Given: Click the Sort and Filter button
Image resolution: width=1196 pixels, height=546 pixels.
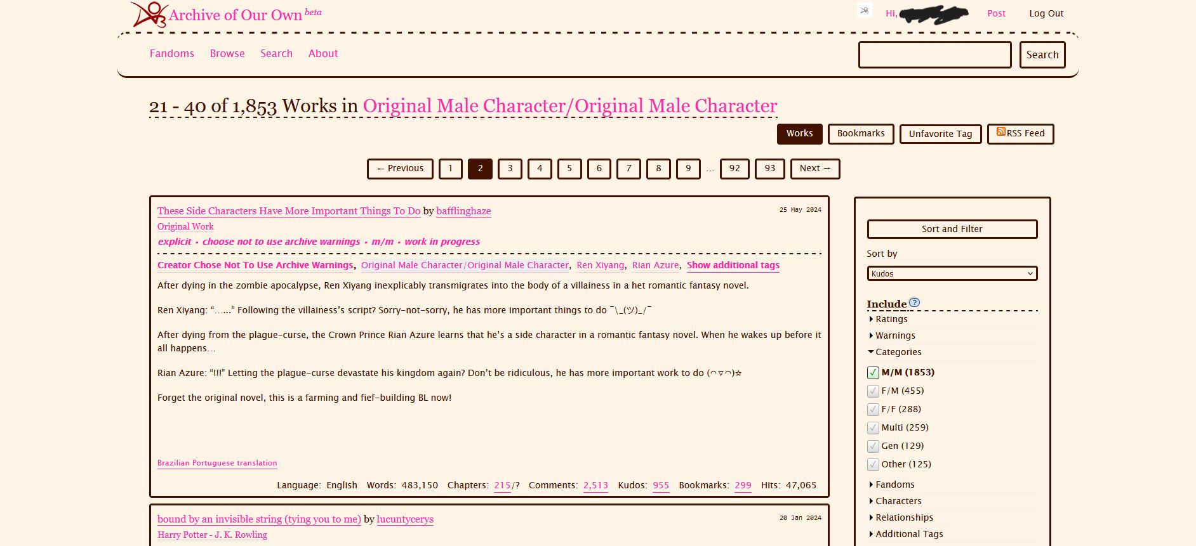Looking at the screenshot, I should [952, 229].
